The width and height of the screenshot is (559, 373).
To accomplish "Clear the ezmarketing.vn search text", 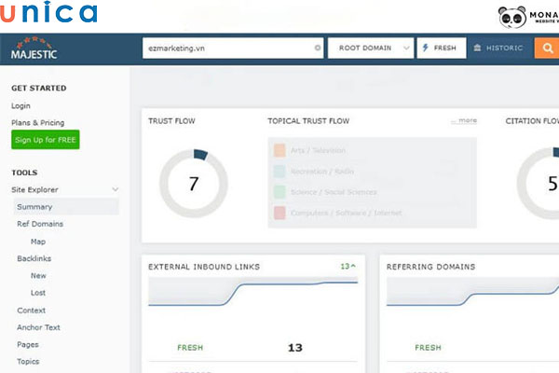I will click(x=318, y=48).
